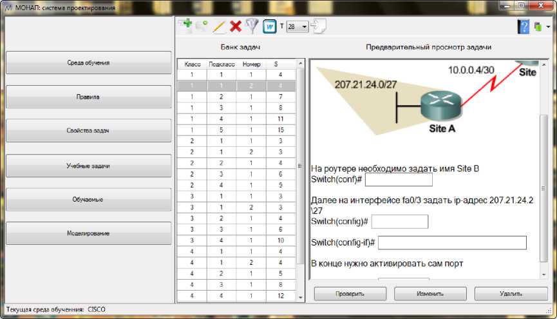Click the Site A router image
Viewport: 557px width, 319px height.
(x=441, y=105)
